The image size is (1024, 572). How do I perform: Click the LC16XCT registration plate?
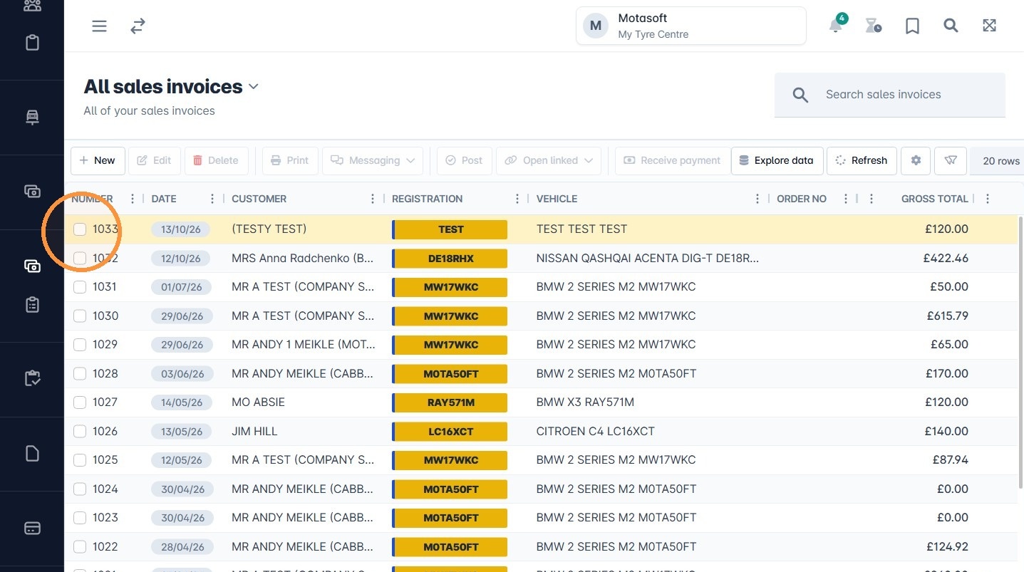click(450, 432)
